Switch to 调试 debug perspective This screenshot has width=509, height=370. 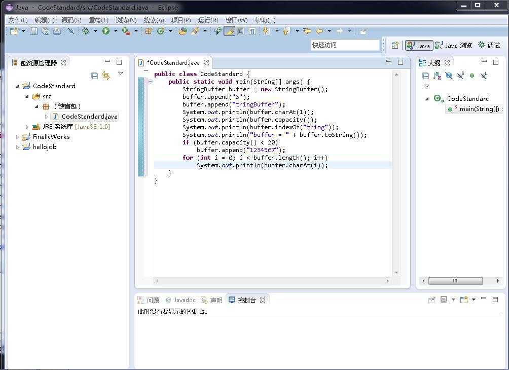489,46
